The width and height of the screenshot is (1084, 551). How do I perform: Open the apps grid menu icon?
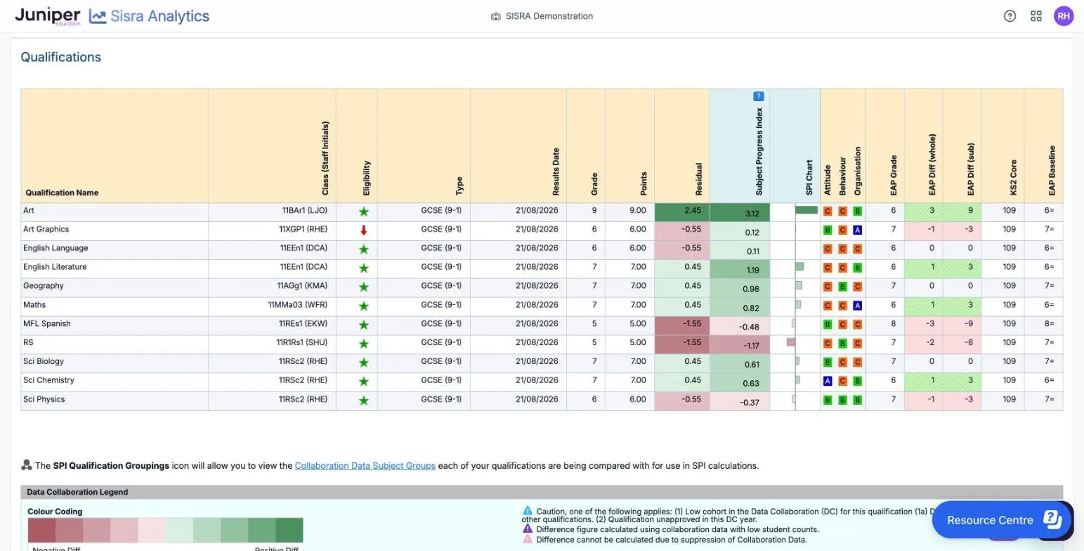click(x=1036, y=16)
